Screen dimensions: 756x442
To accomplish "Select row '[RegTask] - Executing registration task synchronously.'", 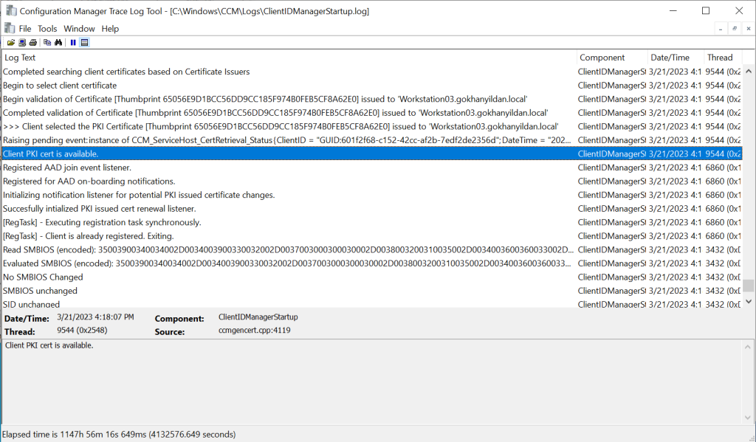I will click(x=371, y=223).
